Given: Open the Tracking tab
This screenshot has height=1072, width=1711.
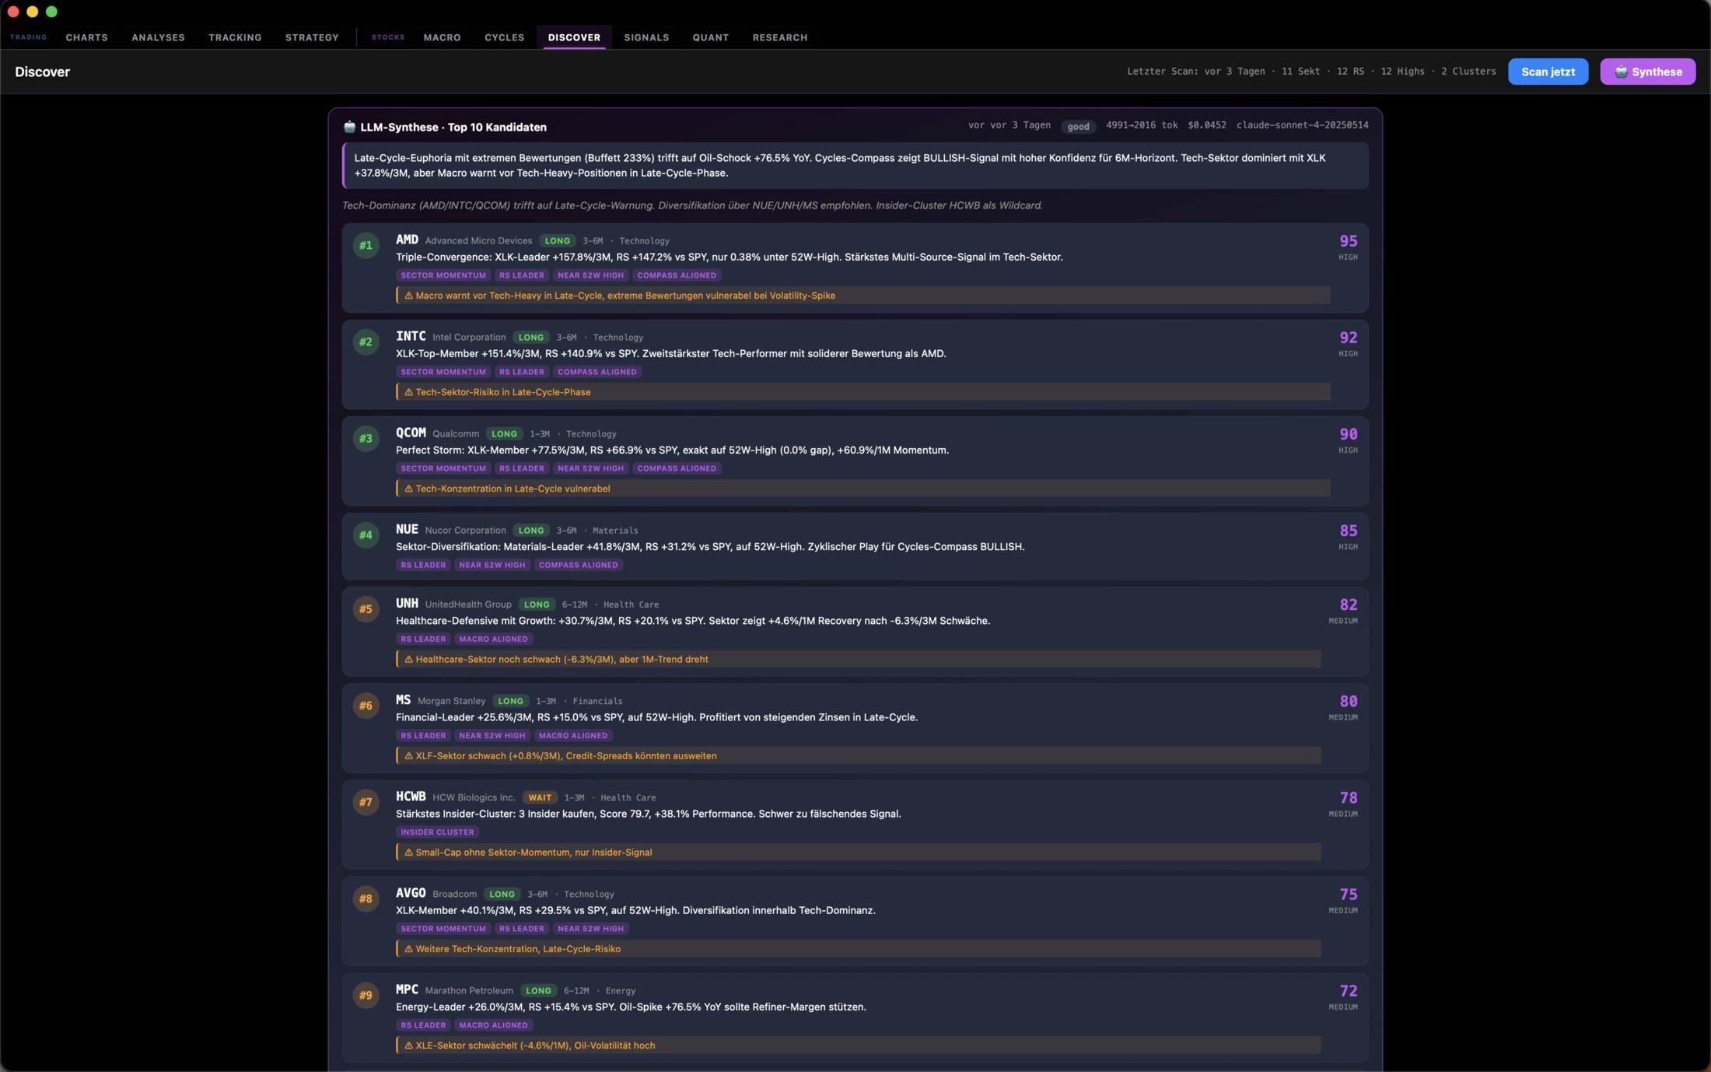Looking at the screenshot, I should coord(235,37).
